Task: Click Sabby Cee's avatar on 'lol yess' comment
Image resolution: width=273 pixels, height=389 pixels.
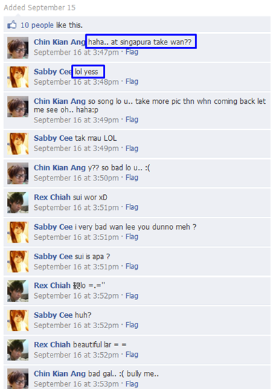Action: pyautogui.click(x=18, y=77)
